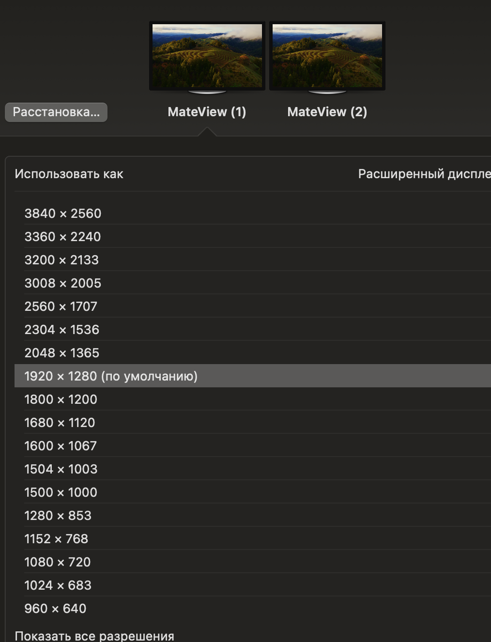Screen dimensions: 491x642
Task: Choose resolution 2560 × 1707
Action: pyautogui.click(x=253, y=306)
